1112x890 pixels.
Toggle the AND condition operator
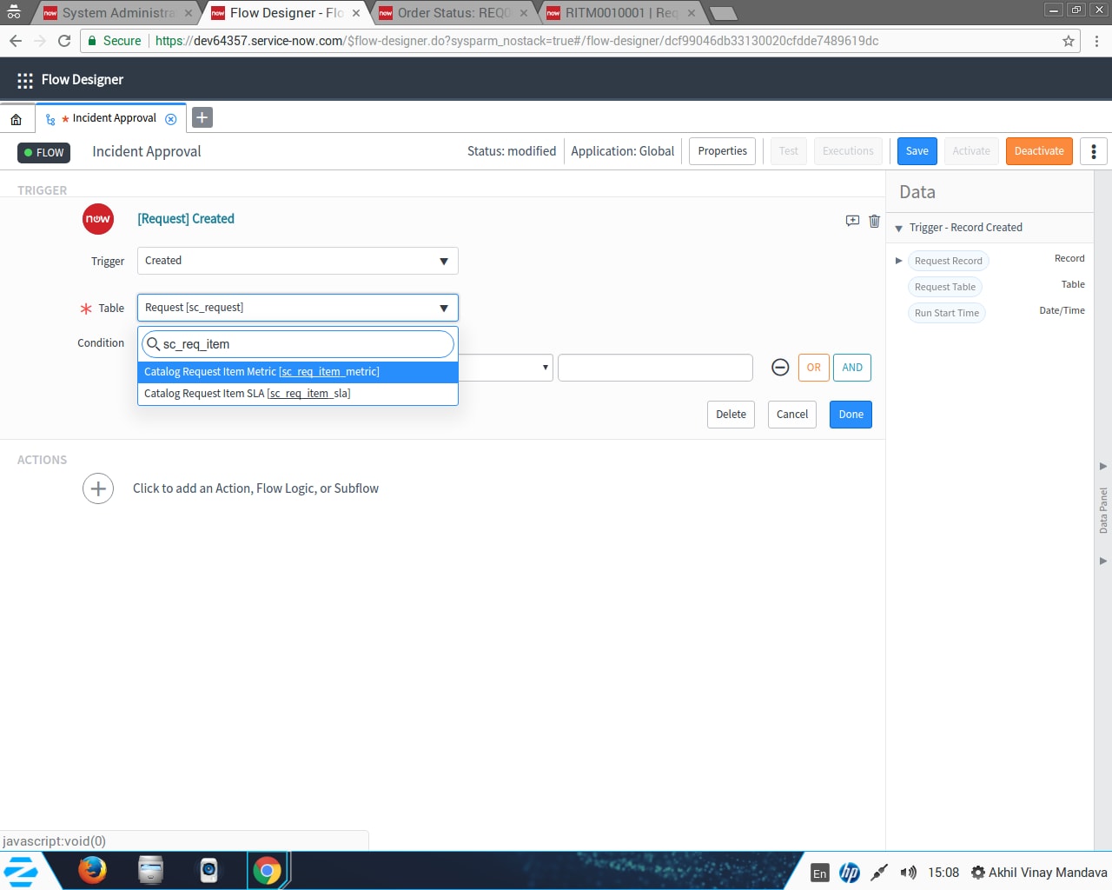[x=851, y=367]
